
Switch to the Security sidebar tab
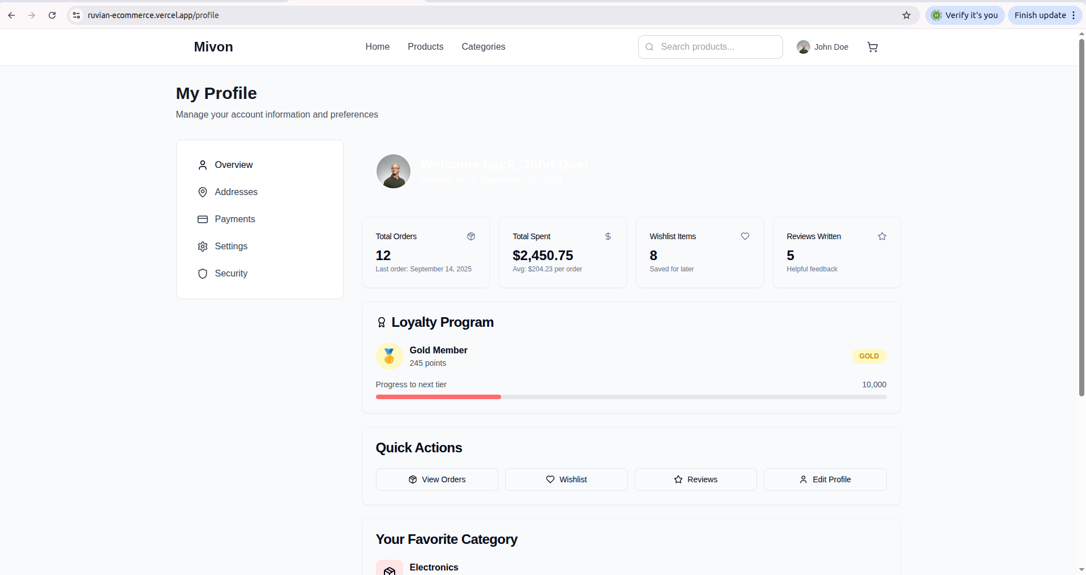pyautogui.click(x=260, y=274)
